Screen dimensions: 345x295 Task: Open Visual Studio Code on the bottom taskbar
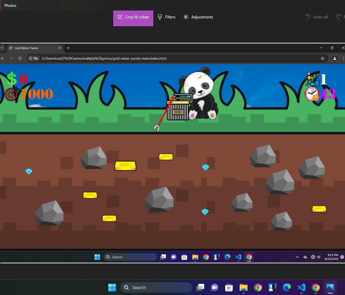pyautogui.click(x=301, y=287)
